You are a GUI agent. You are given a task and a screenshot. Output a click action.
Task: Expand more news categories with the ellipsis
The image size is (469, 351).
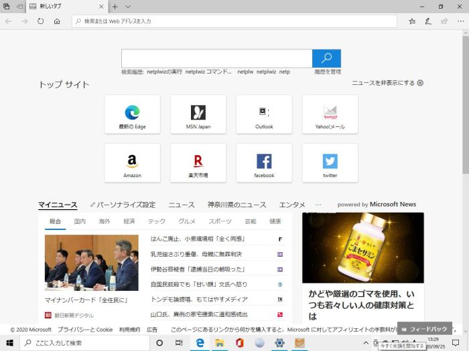(x=318, y=205)
